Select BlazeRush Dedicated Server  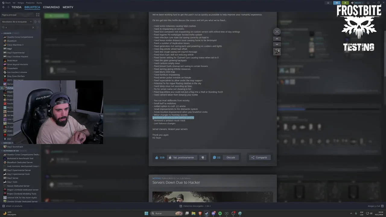(20, 162)
